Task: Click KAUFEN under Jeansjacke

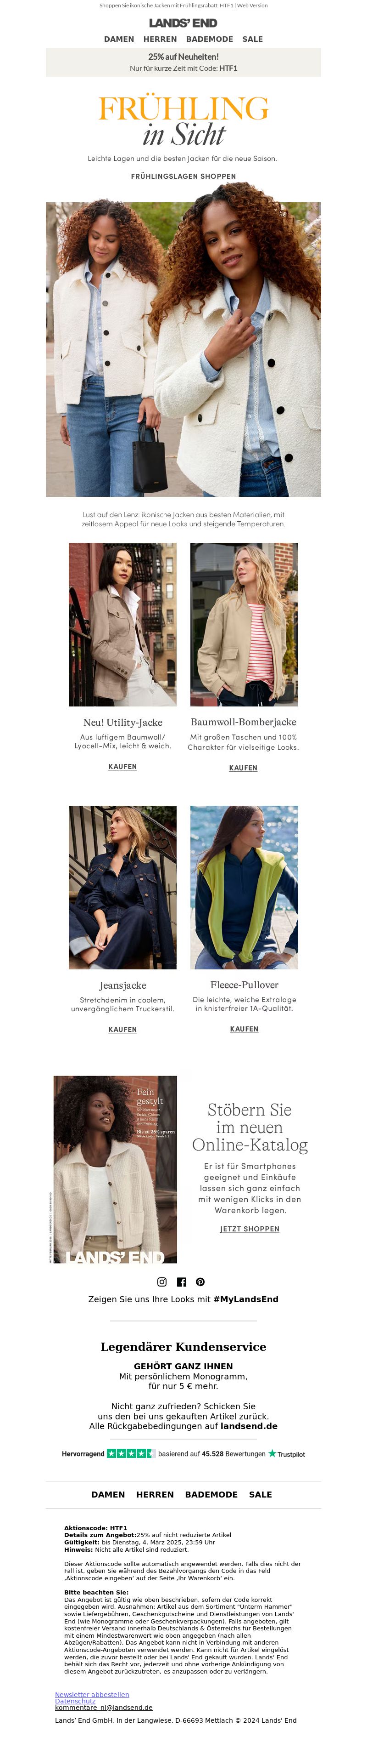Action: click(x=122, y=1030)
